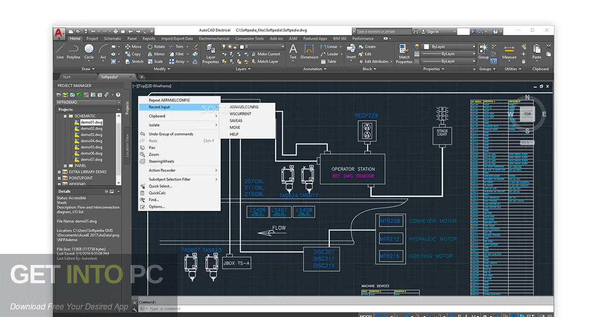Expand the Modify panel
The width and height of the screenshot is (607, 317).
tap(162, 69)
